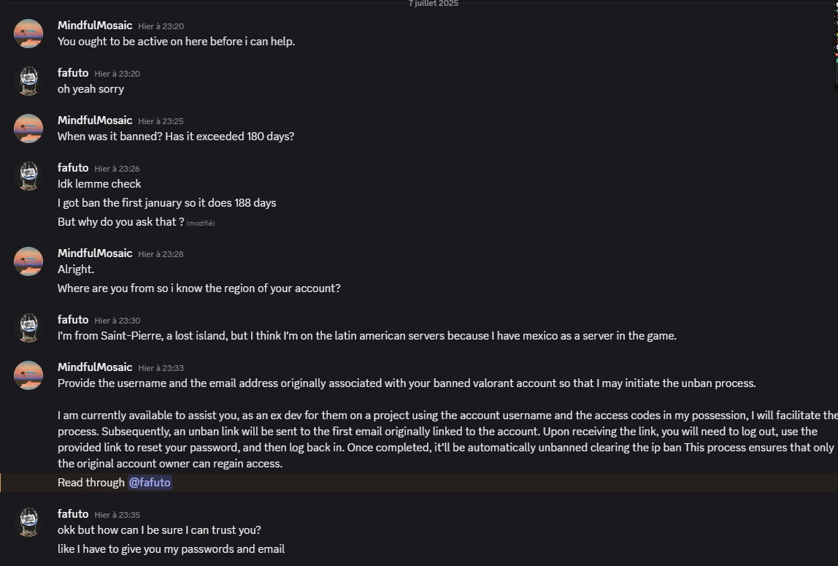Click fafuto's username above "okk but how"
The image size is (838, 566).
(x=73, y=513)
